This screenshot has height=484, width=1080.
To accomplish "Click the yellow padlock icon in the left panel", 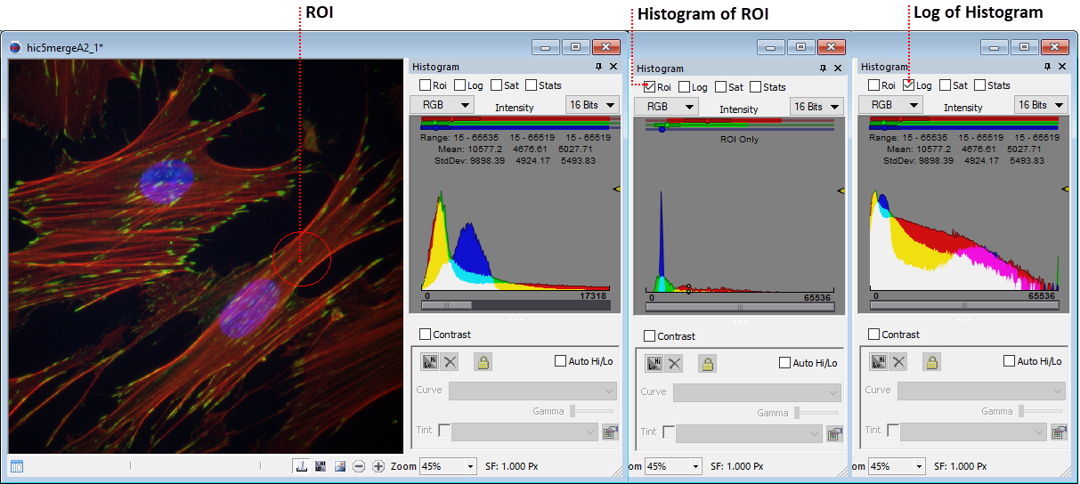I will [x=483, y=362].
